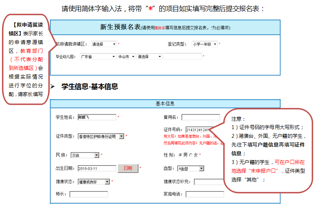Click the 曾用名 input field
Image resolution: width=318 pixels, height=208 pixels.
[201, 117]
